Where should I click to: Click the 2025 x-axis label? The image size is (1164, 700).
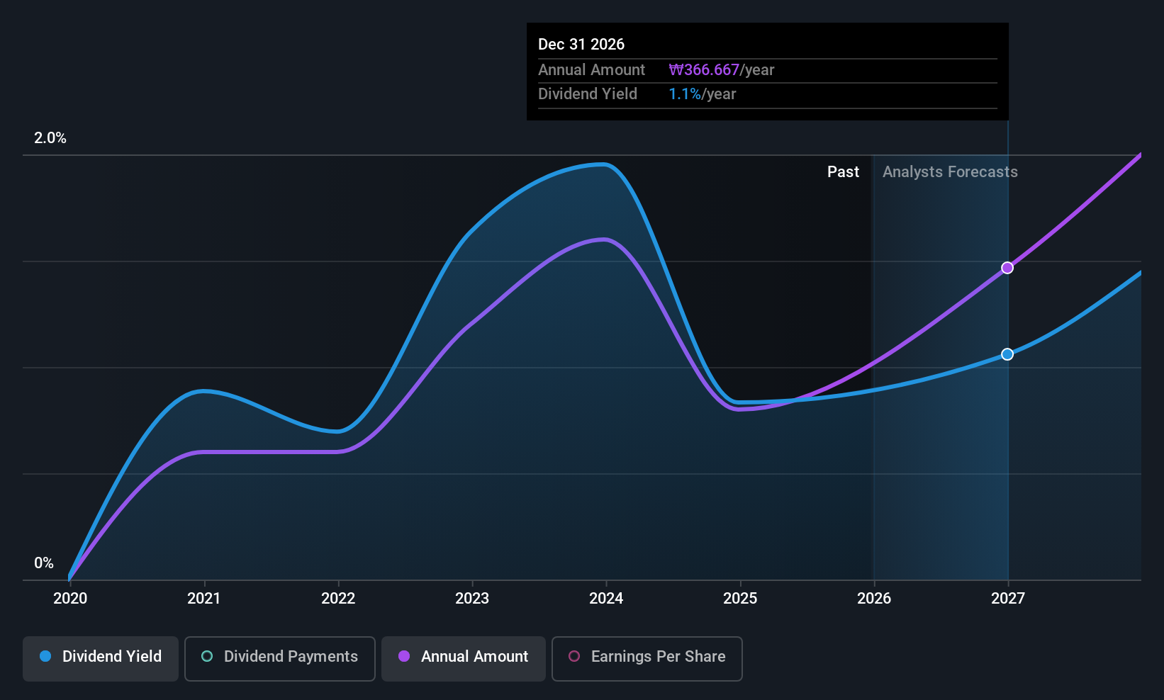click(740, 599)
